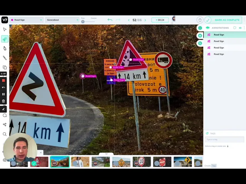Click Road Sign label on small round sign
The width and height of the screenshot is (246, 184).
click(91, 76)
